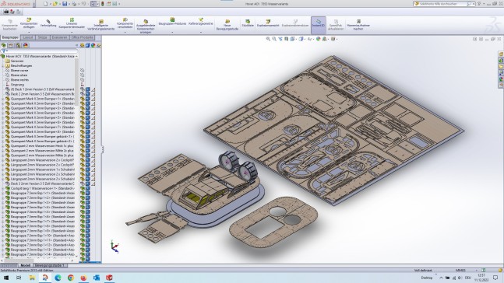
Task: Toggle visibility icon for Ebene rechts row
Action: [83, 79]
